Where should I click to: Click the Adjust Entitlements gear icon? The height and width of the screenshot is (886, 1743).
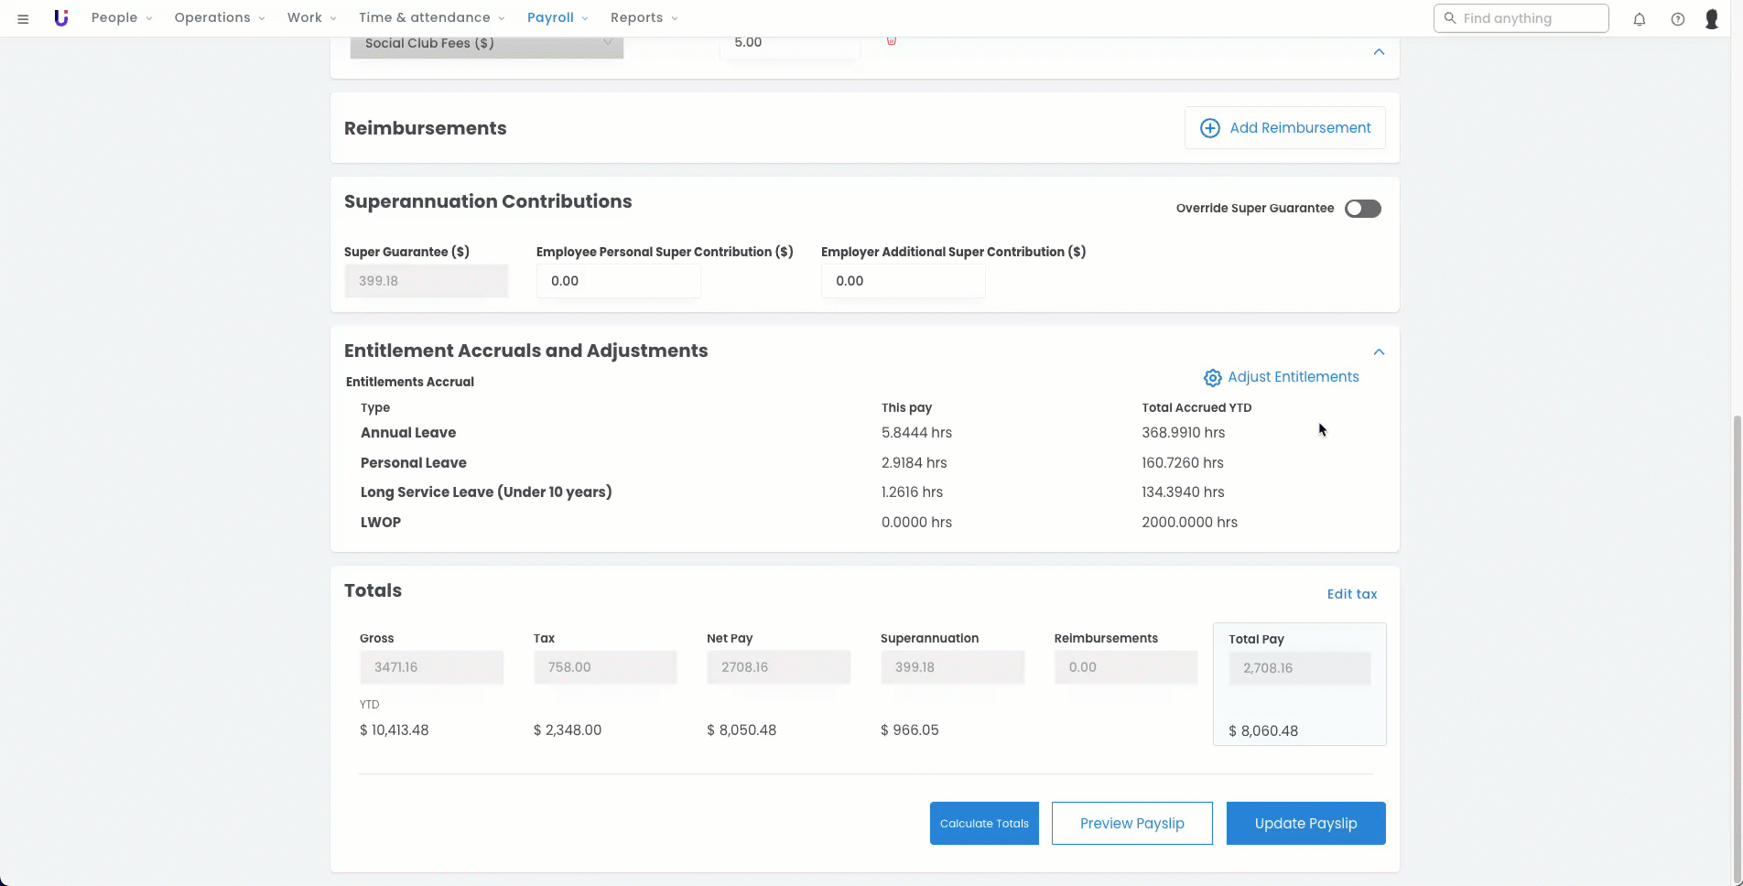click(1212, 378)
